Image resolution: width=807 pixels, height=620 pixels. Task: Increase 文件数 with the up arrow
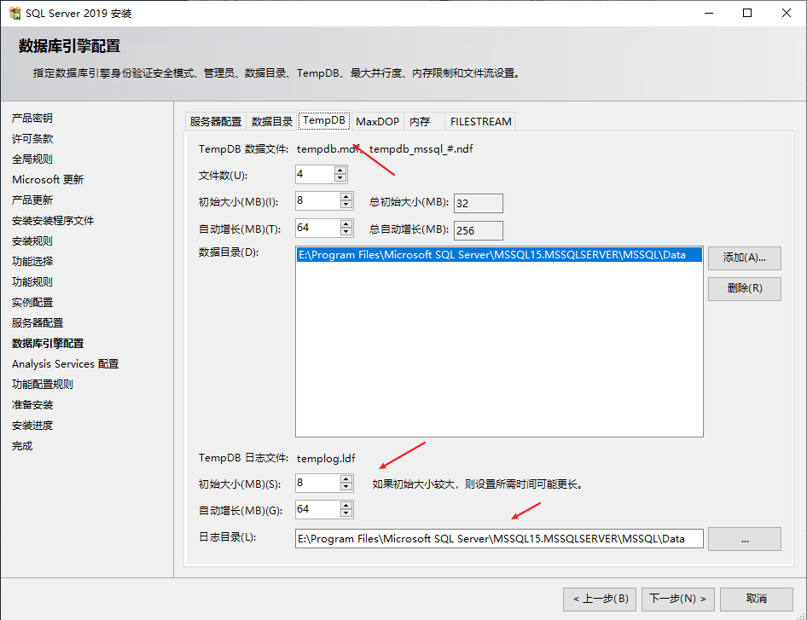click(340, 171)
